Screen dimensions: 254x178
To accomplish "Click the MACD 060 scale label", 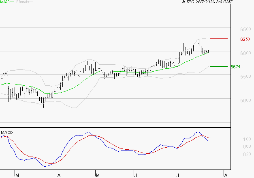I will [247, 146].
